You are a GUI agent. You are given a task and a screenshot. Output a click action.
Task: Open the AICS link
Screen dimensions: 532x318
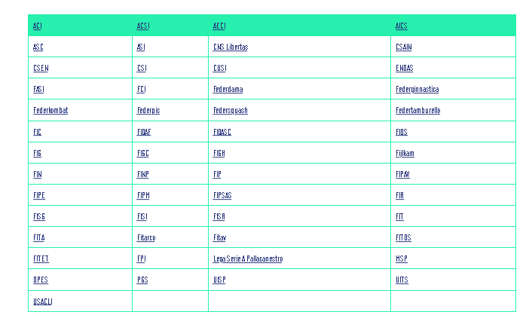click(x=402, y=26)
